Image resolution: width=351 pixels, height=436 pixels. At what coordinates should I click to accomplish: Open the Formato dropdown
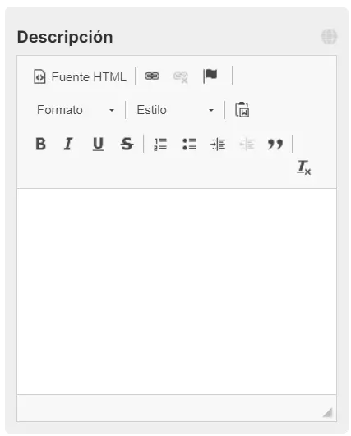click(76, 110)
